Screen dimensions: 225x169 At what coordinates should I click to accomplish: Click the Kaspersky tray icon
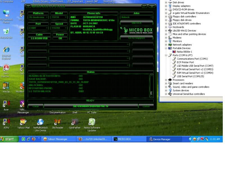pyautogui.click(x=202, y=139)
